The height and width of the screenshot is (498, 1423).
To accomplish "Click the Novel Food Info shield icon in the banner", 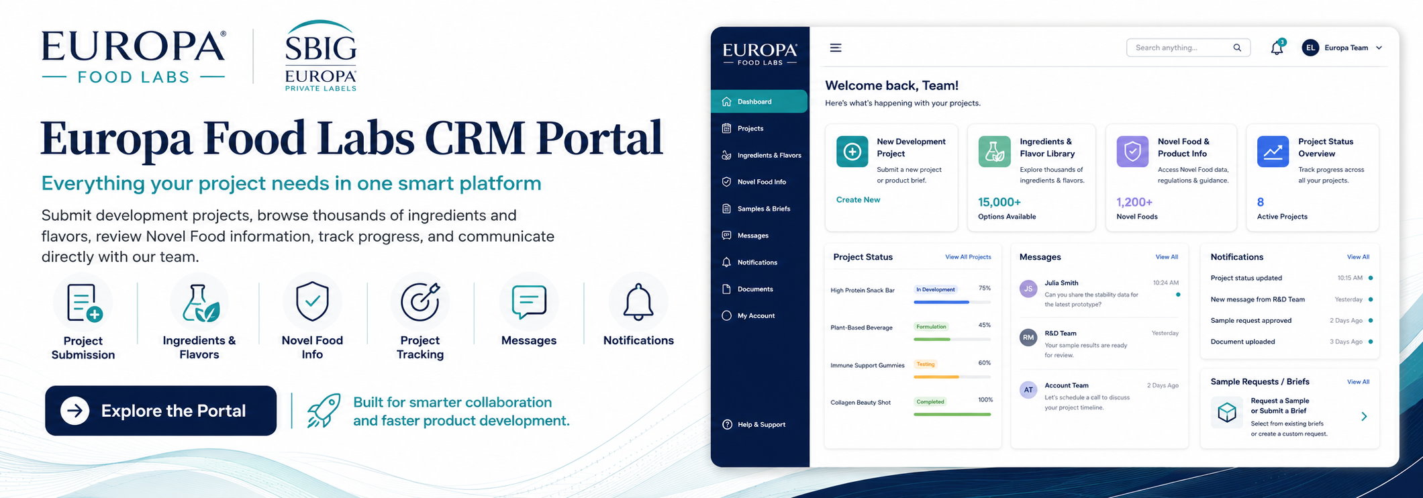I will (x=312, y=301).
